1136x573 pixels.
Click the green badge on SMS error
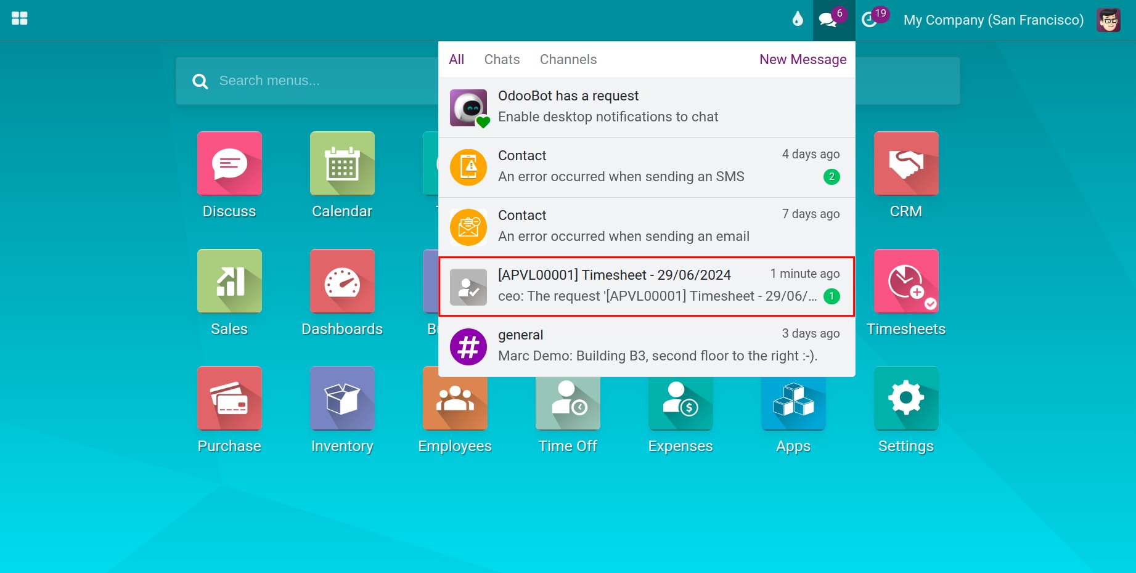click(x=832, y=177)
